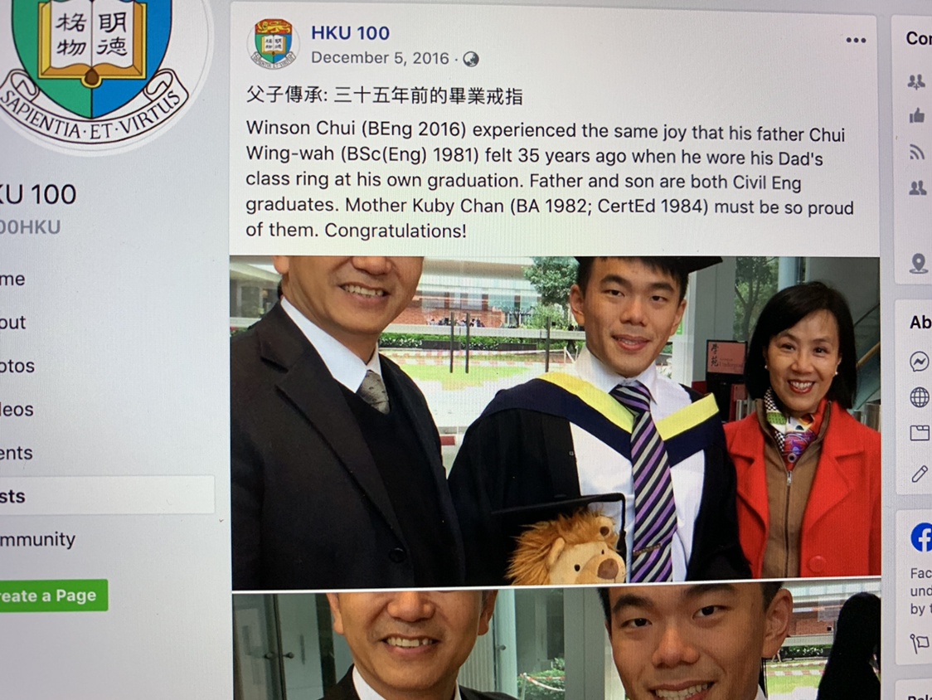Select the Photos item in left sidebar
932x700 pixels.
point(17,366)
